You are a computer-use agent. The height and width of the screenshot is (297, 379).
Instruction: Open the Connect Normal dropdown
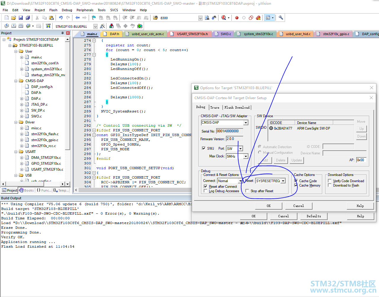click(x=240, y=181)
